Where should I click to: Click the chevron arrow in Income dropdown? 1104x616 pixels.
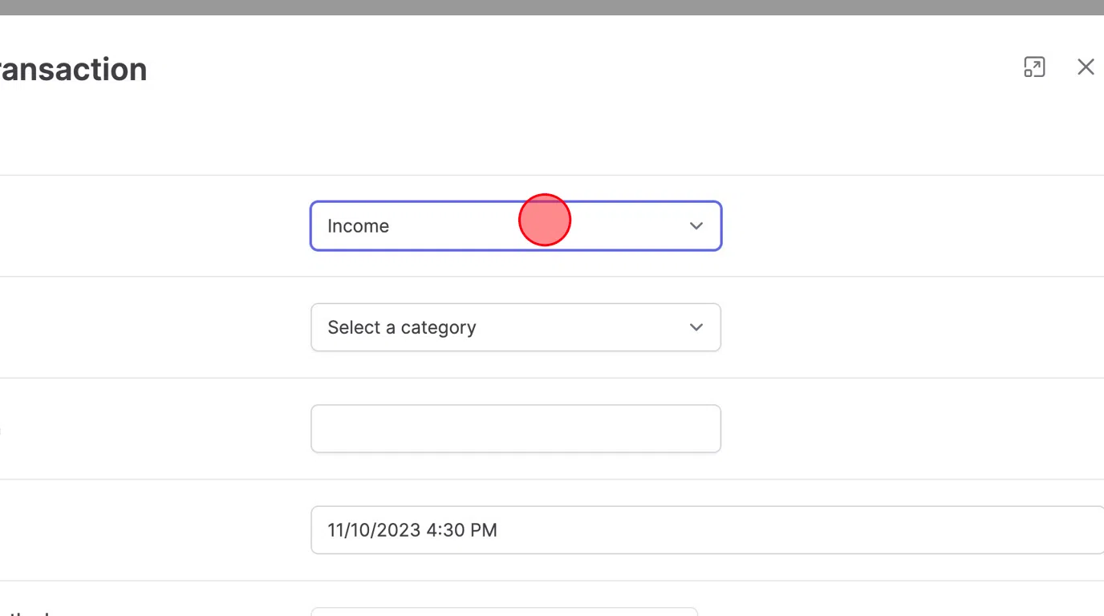click(x=696, y=226)
